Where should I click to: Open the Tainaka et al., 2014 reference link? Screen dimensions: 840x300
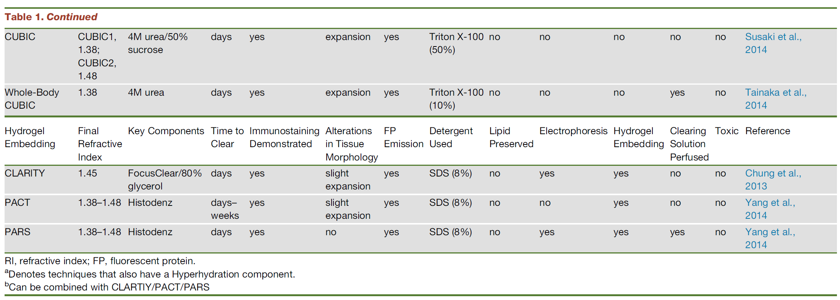[x=775, y=99]
